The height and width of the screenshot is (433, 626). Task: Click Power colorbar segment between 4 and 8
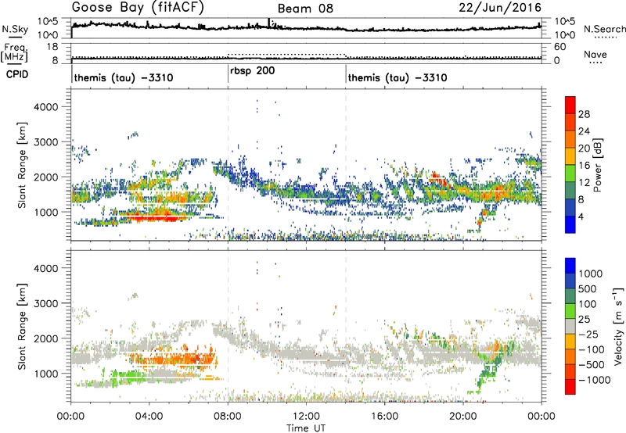(x=570, y=207)
